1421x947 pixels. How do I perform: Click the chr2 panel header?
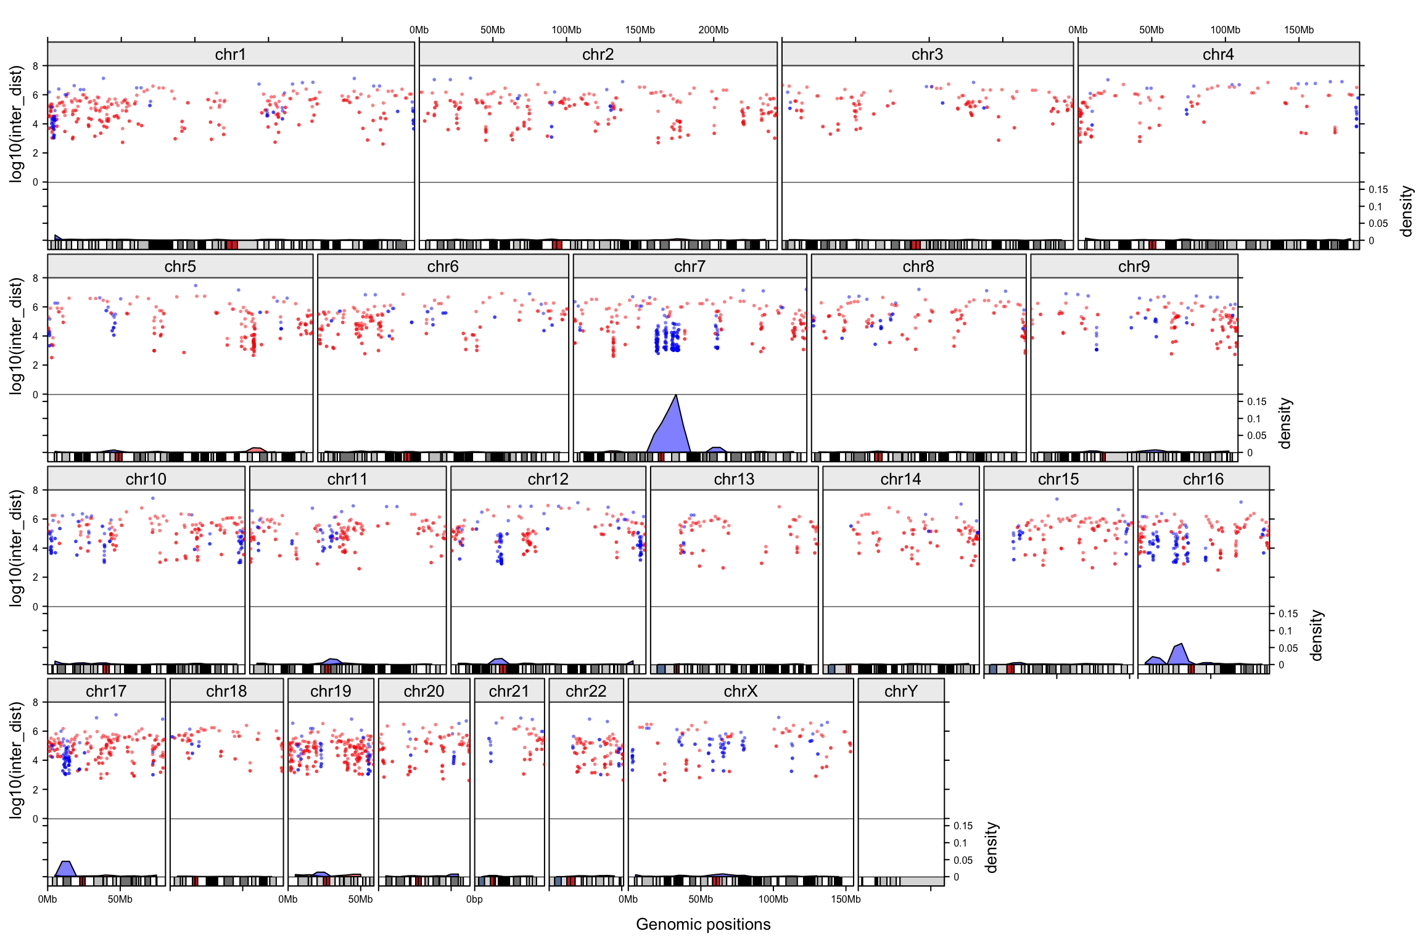tap(598, 54)
